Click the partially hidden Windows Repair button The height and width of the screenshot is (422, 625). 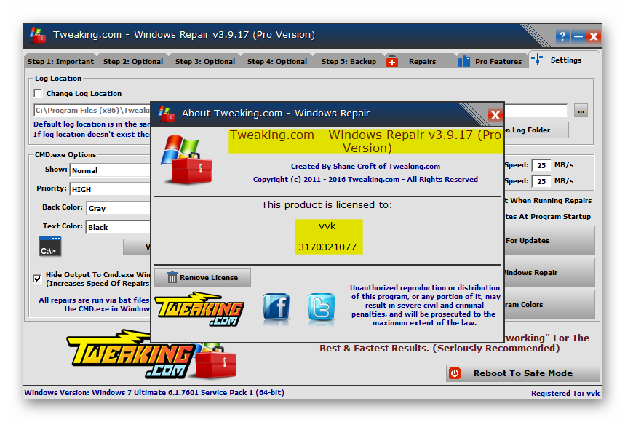click(x=549, y=273)
